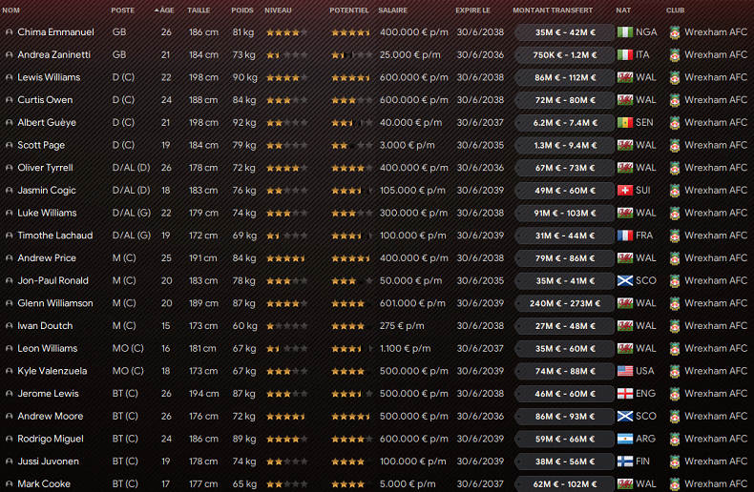Click the Italian flag beside ITA
The height and width of the screenshot is (492, 754).
tap(625, 54)
